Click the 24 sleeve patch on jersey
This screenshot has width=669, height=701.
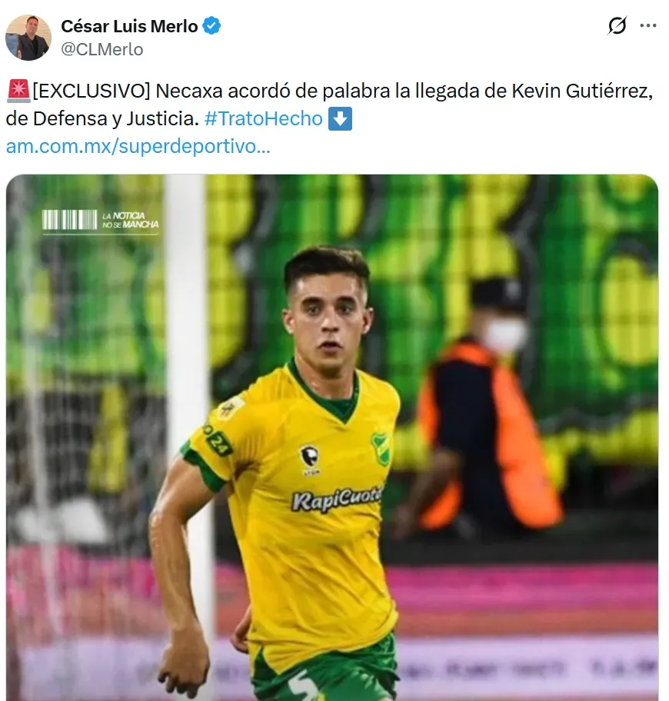coord(218,440)
